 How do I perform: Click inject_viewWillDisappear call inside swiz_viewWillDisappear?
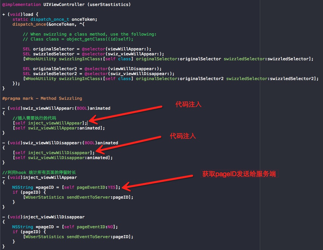[59, 153]
